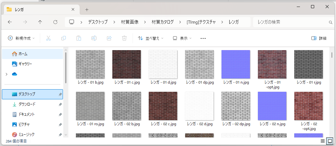
Task: Click pin icon beside ピクチャ
Action: (60, 125)
